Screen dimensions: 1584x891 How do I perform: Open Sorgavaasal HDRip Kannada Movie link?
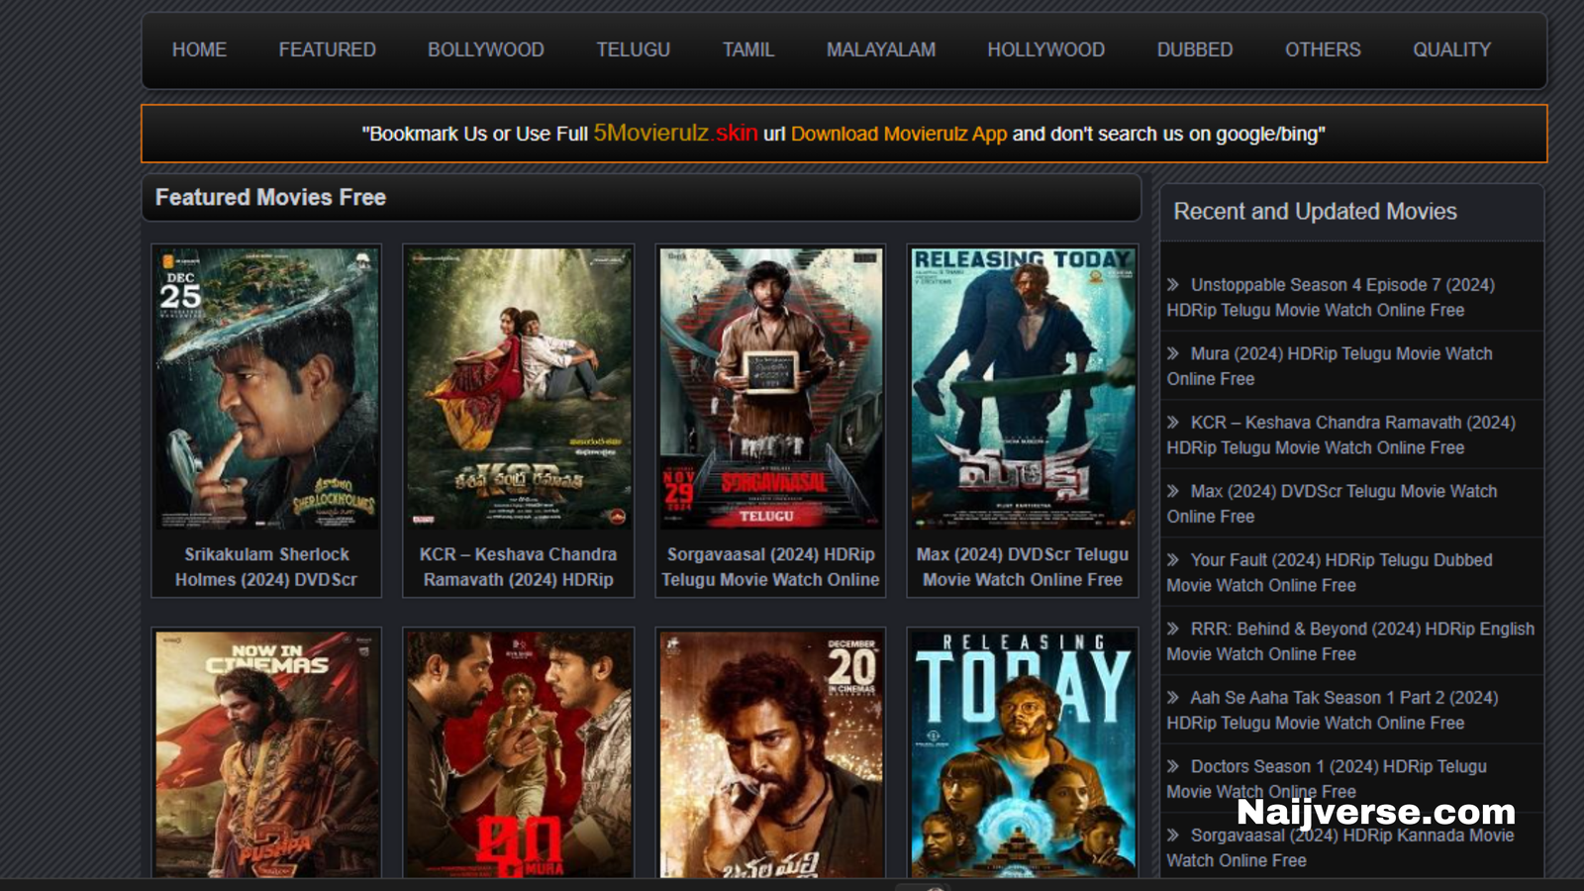click(x=1340, y=847)
